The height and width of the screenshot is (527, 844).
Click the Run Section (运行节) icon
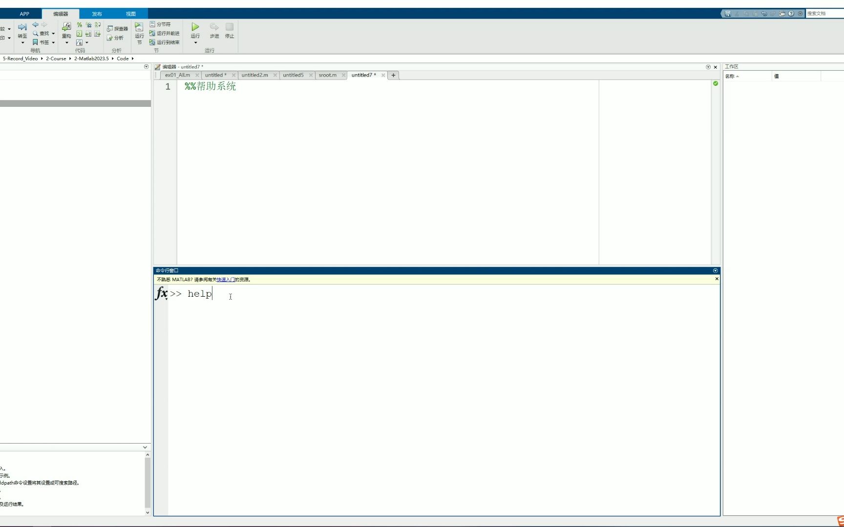(139, 27)
